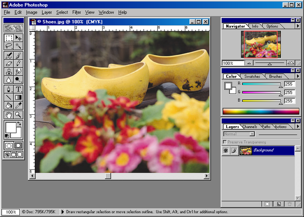Screen dimensions: 304x217
Task: Select the Pencil tool
Action: tap(18, 63)
